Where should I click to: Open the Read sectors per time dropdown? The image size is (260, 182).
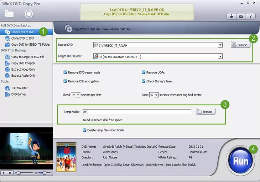point(78,95)
